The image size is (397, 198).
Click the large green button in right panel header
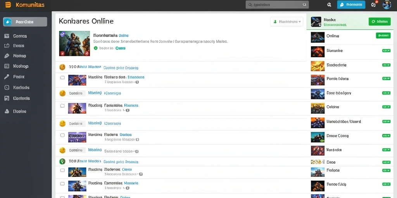coord(380,22)
